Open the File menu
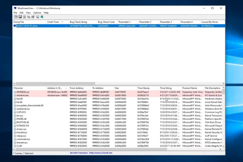 tap(15, 13)
